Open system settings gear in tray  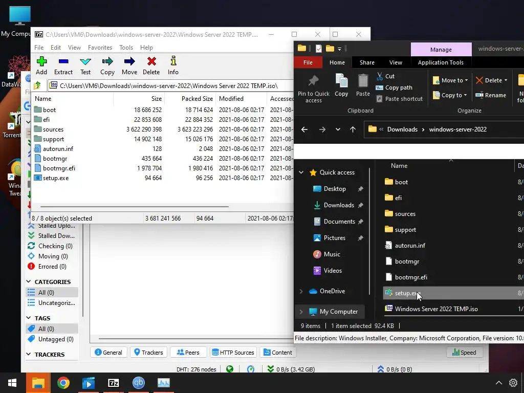(513, 383)
